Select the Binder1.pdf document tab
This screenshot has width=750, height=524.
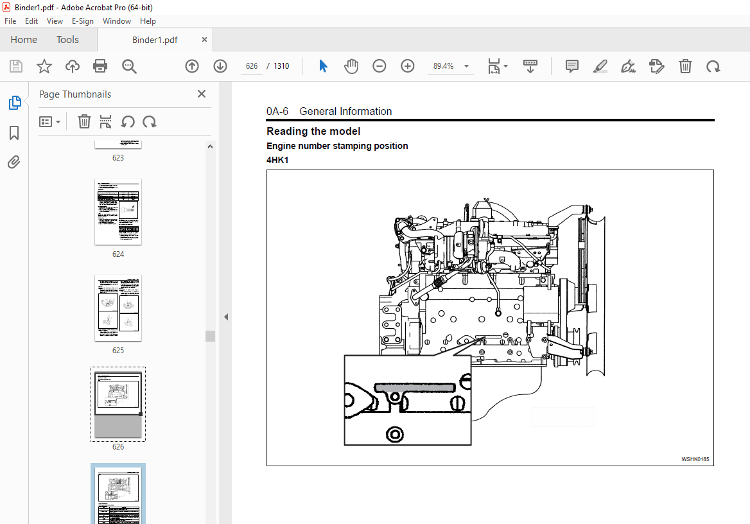click(x=155, y=40)
